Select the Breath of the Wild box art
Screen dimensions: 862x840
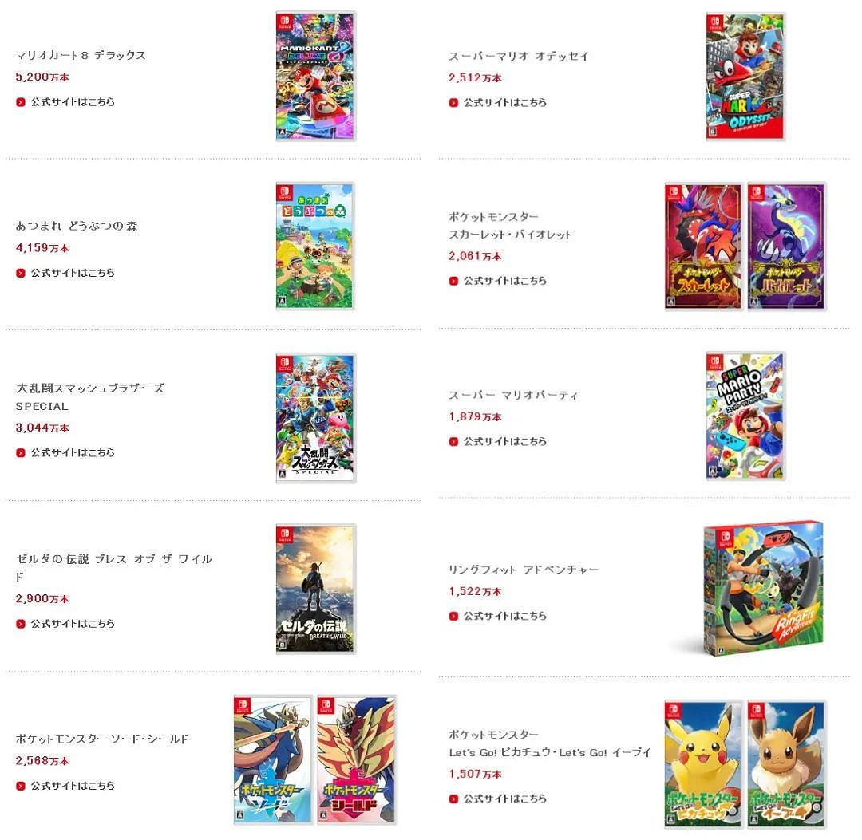coord(315,589)
